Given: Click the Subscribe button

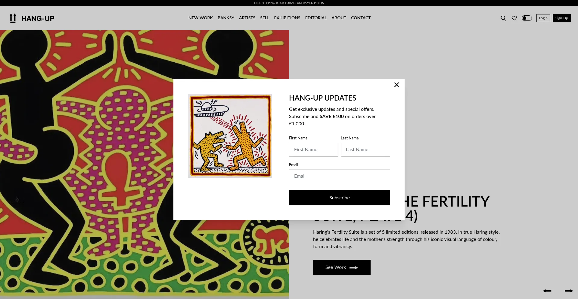Looking at the screenshot, I should [x=340, y=198].
